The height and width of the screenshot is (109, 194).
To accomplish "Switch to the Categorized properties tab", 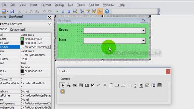I will (17, 30).
